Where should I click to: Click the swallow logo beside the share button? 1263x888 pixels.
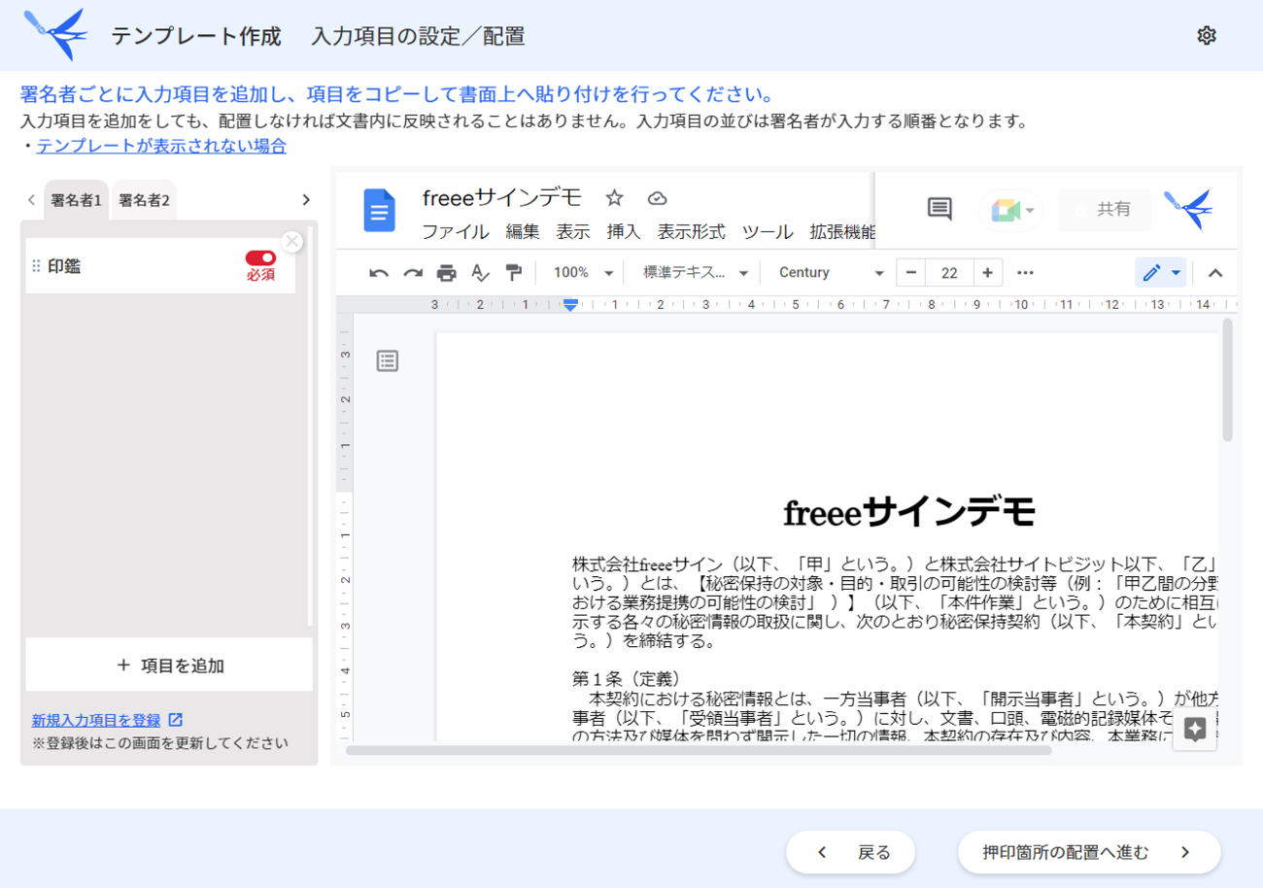1188,209
